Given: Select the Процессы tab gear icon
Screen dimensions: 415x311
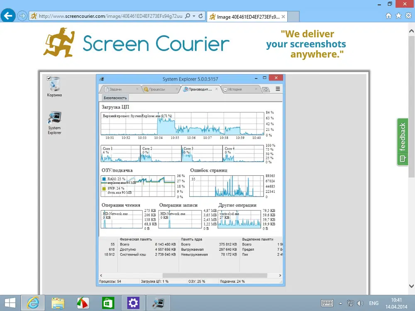Looking at the screenshot, I should point(146,89).
